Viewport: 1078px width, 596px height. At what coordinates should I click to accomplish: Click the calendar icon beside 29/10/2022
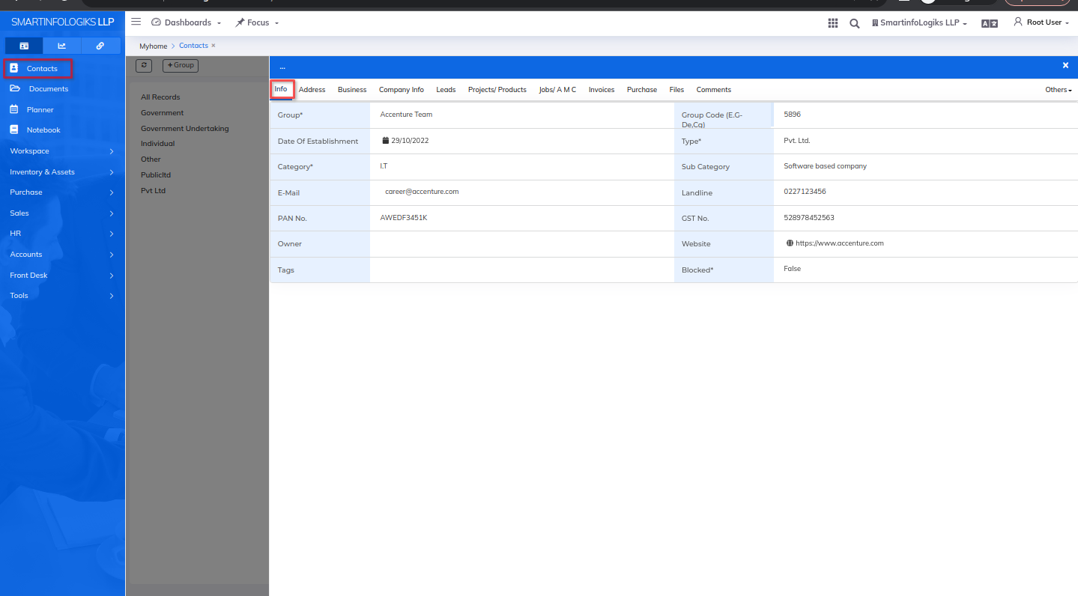click(x=385, y=140)
